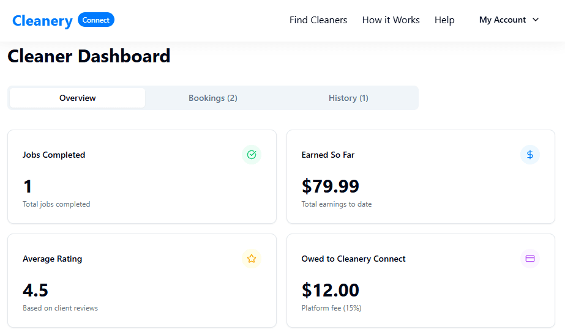This screenshot has height=335, width=565.
Task: Click the $79.99 earnings amount
Action: click(x=331, y=186)
